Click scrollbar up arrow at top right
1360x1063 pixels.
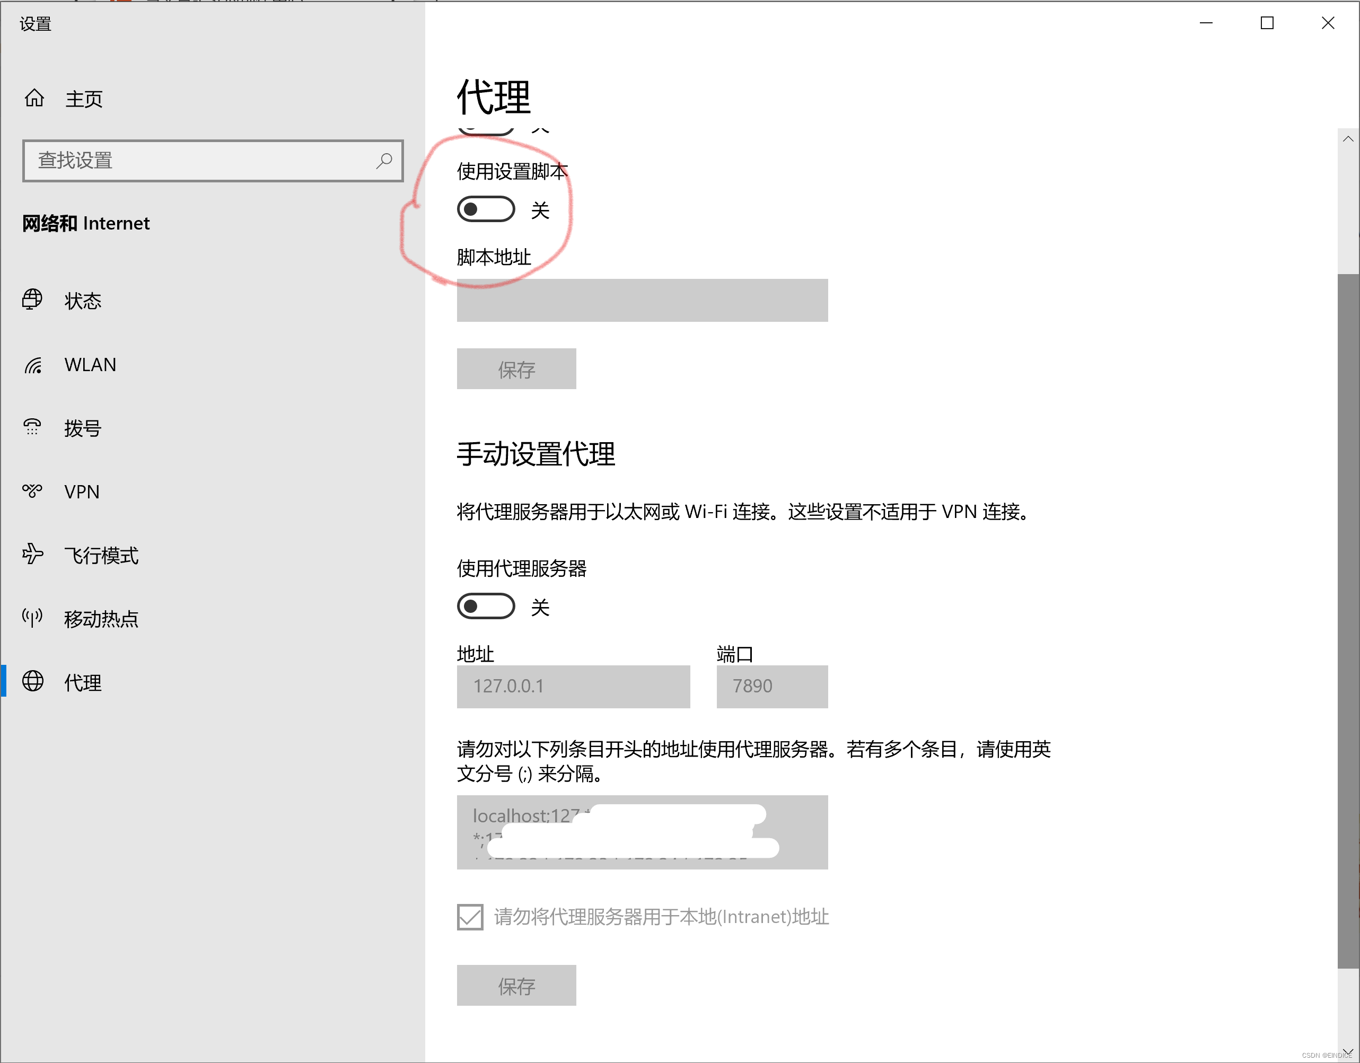1348,139
